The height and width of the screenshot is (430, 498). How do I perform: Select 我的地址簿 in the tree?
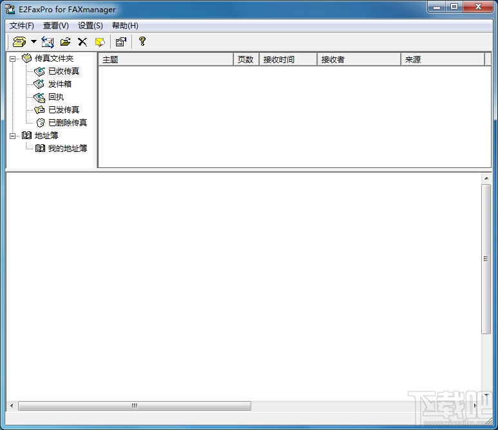tap(68, 148)
